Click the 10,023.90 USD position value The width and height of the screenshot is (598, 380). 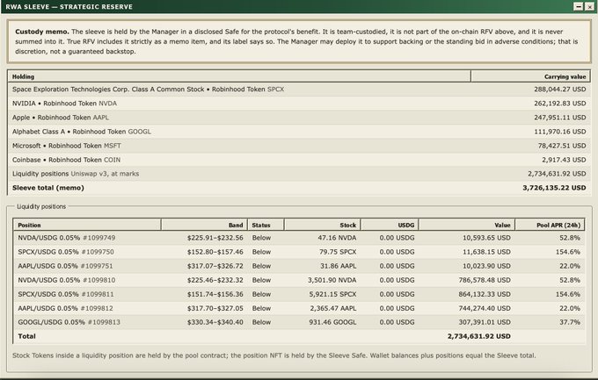pos(486,266)
